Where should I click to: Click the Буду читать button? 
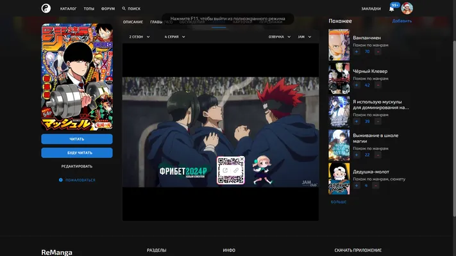coord(77,153)
